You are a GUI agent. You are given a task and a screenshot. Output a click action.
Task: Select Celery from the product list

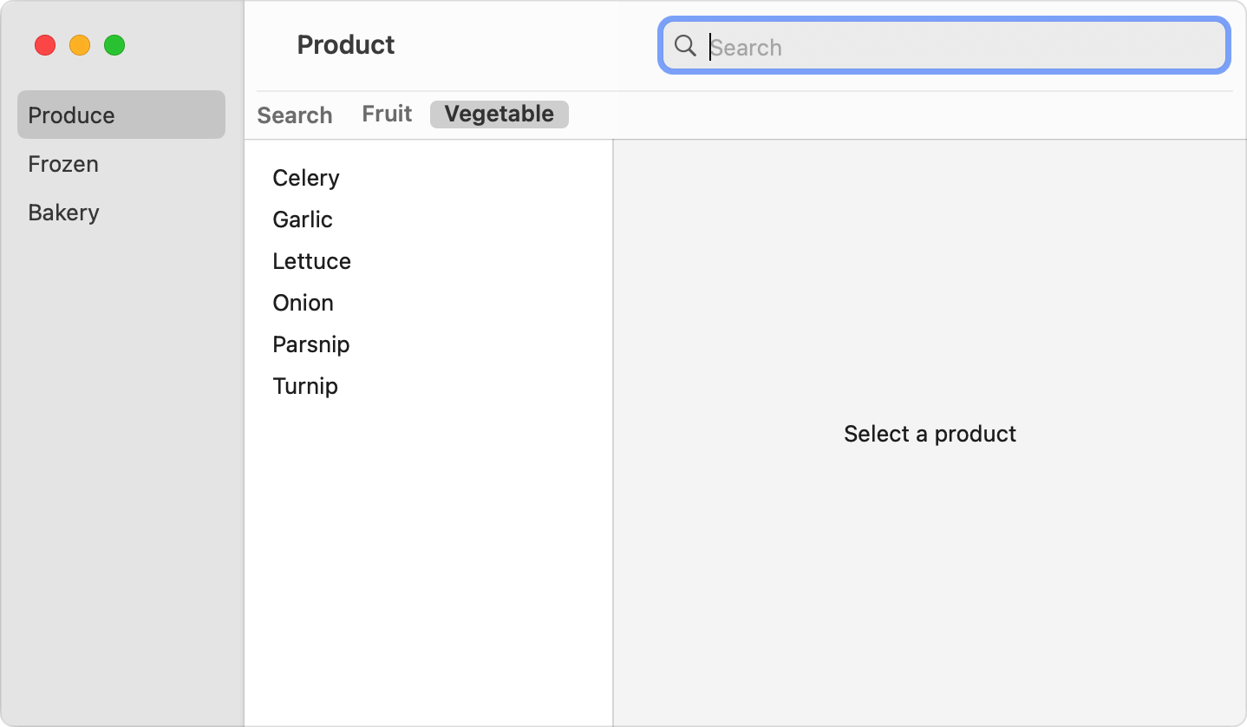point(306,178)
